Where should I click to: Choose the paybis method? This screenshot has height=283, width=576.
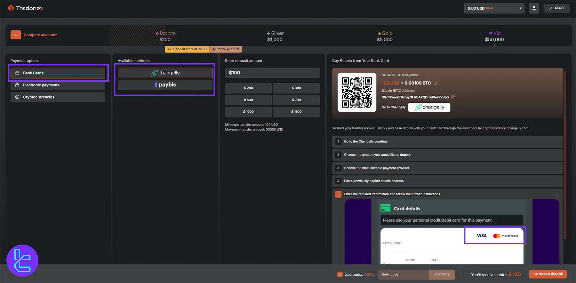click(x=165, y=85)
